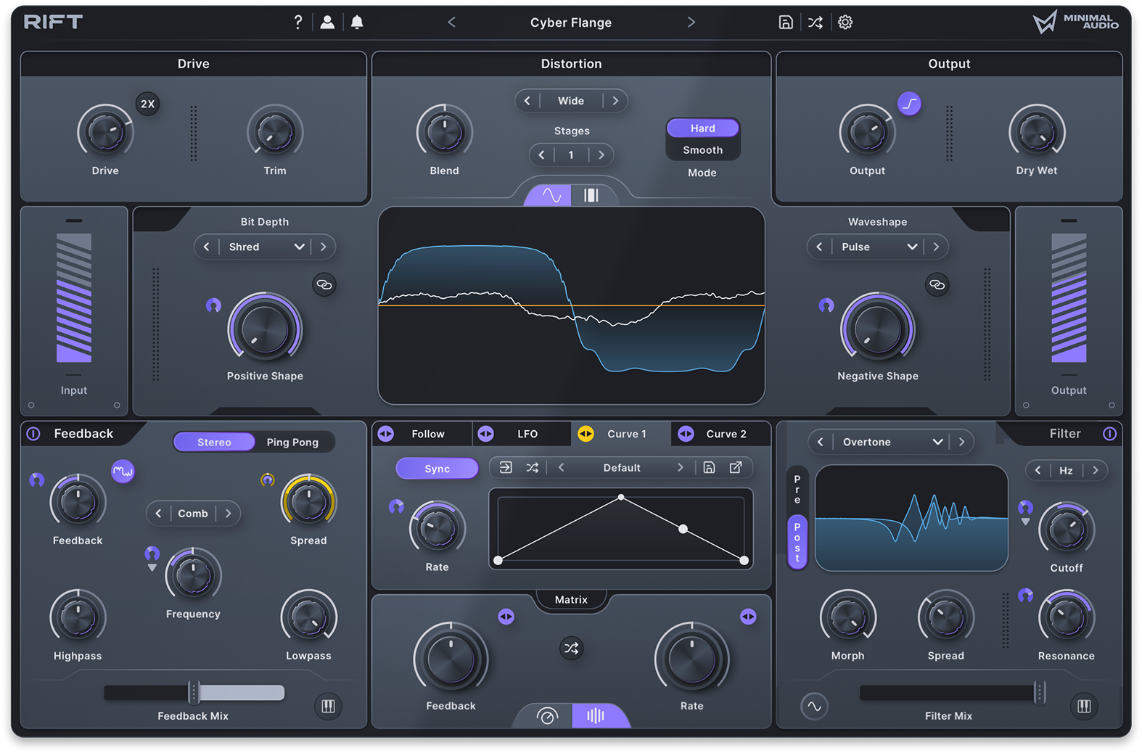Click the curve import icon left of Default
The image size is (1142, 753).
click(506, 468)
